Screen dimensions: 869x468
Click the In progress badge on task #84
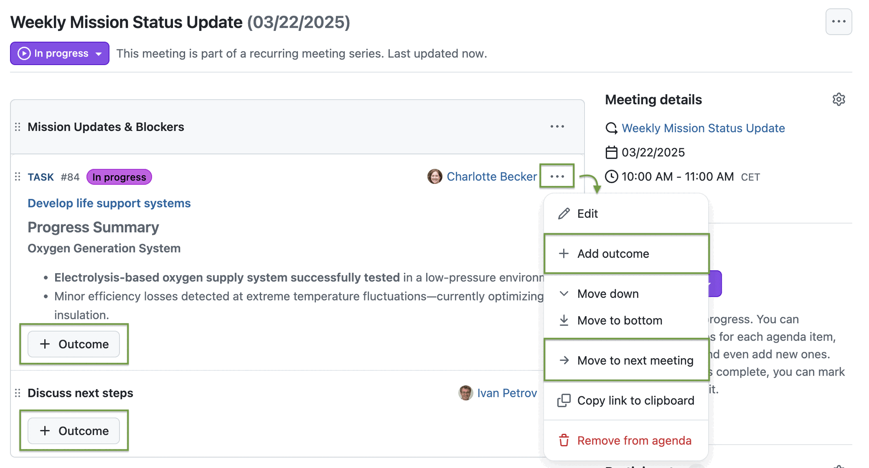pos(119,177)
